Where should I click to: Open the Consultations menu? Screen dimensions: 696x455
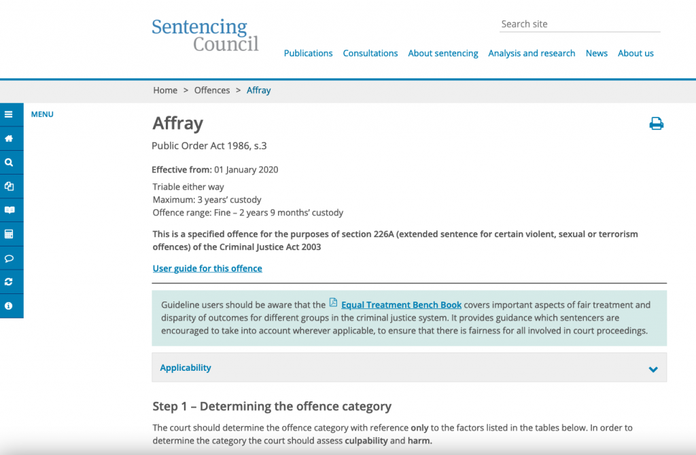(x=370, y=54)
